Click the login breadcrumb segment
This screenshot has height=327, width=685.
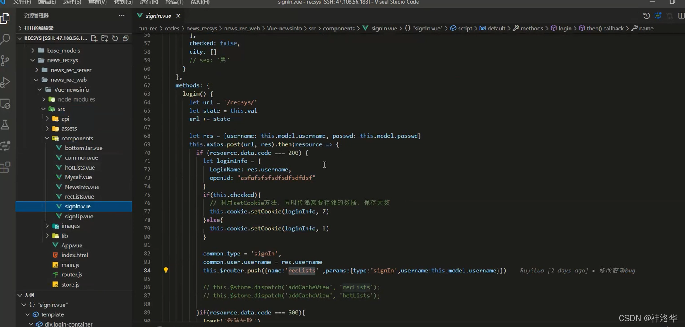(565, 28)
